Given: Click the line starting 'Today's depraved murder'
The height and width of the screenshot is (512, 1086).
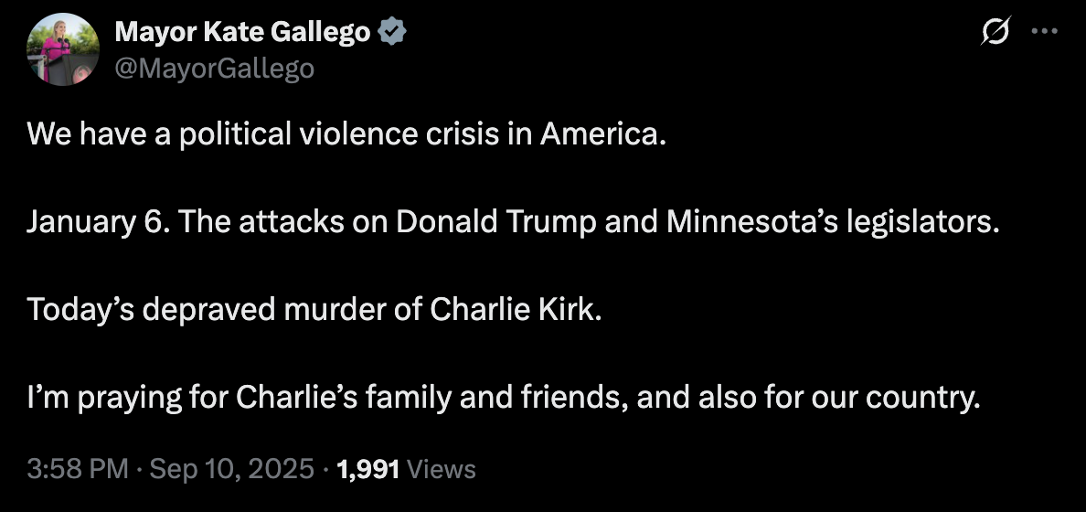Looking at the screenshot, I should pos(315,310).
